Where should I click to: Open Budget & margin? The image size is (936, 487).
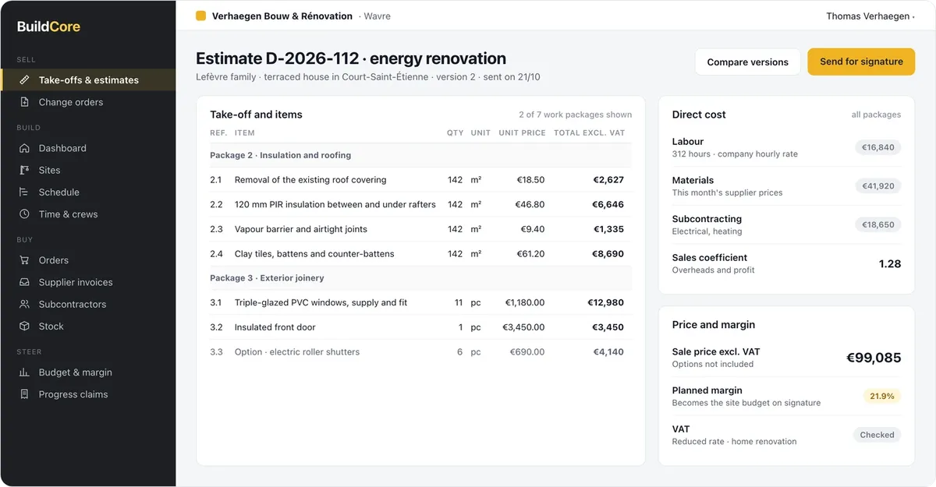(x=88, y=372)
